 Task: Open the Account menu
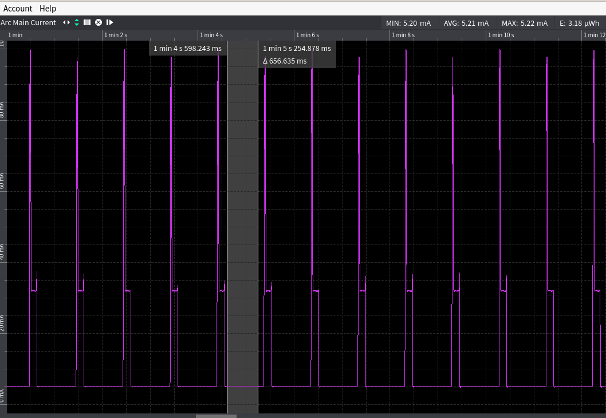[x=18, y=8]
